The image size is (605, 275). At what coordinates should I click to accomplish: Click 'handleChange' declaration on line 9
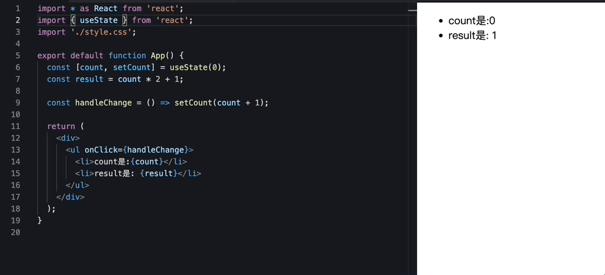pyautogui.click(x=103, y=103)
